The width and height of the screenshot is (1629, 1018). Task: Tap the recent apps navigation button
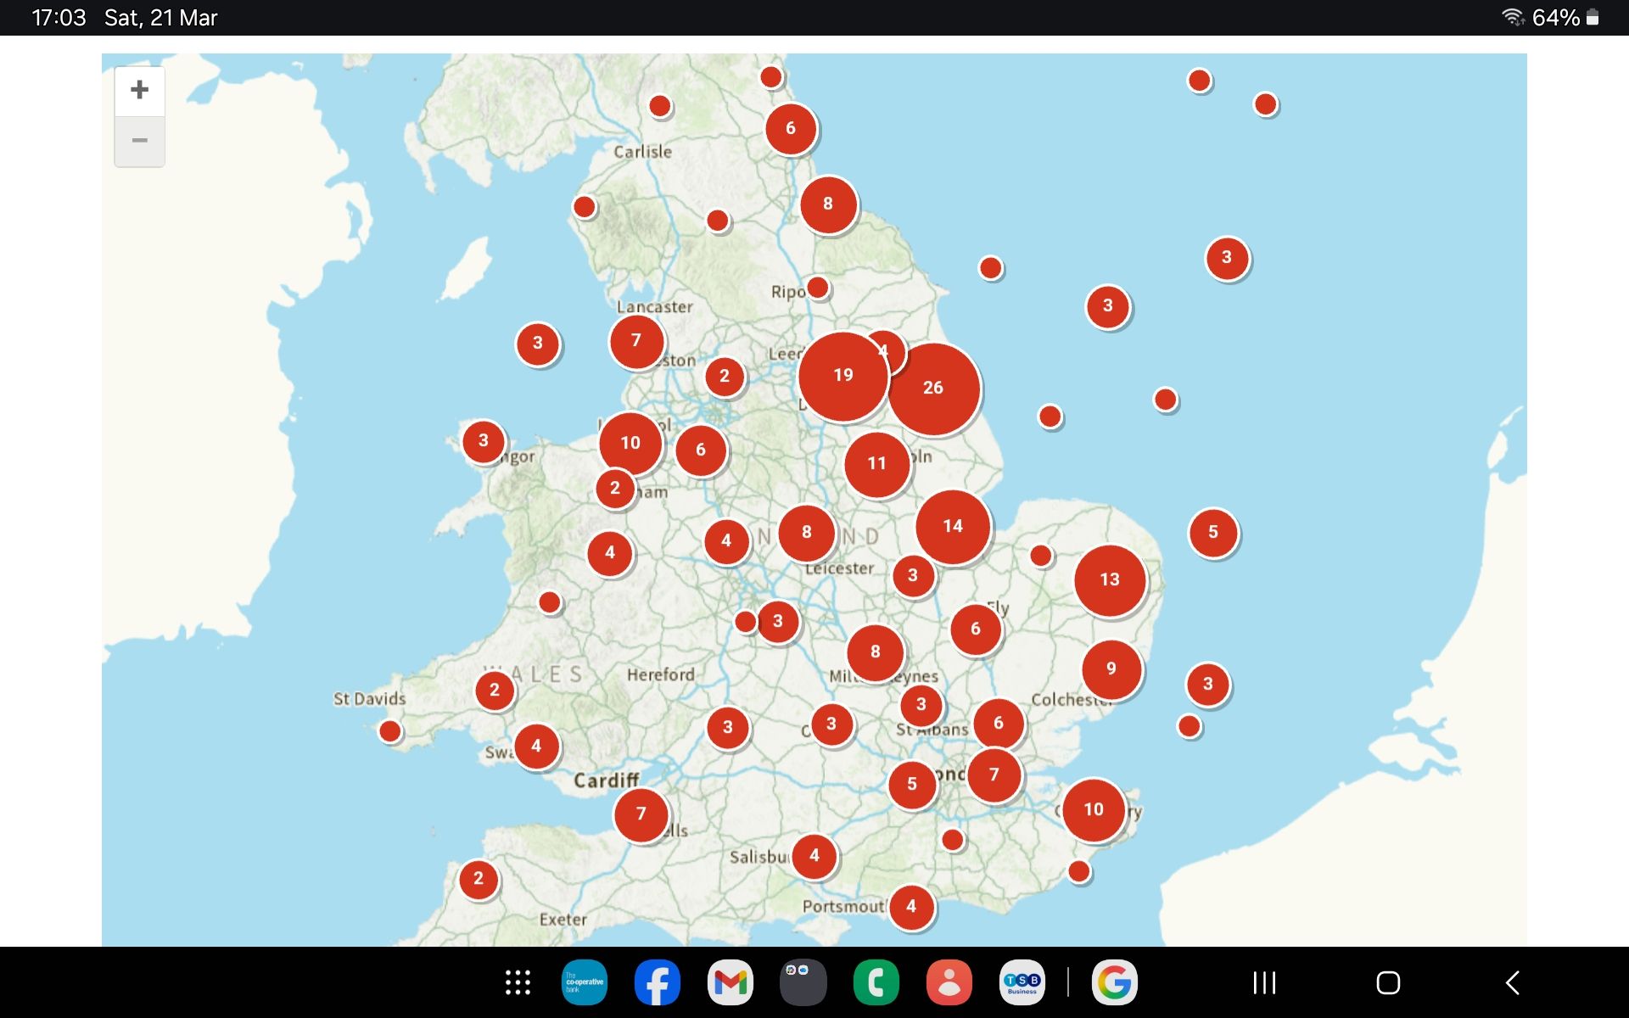(x=1264, y=983)
